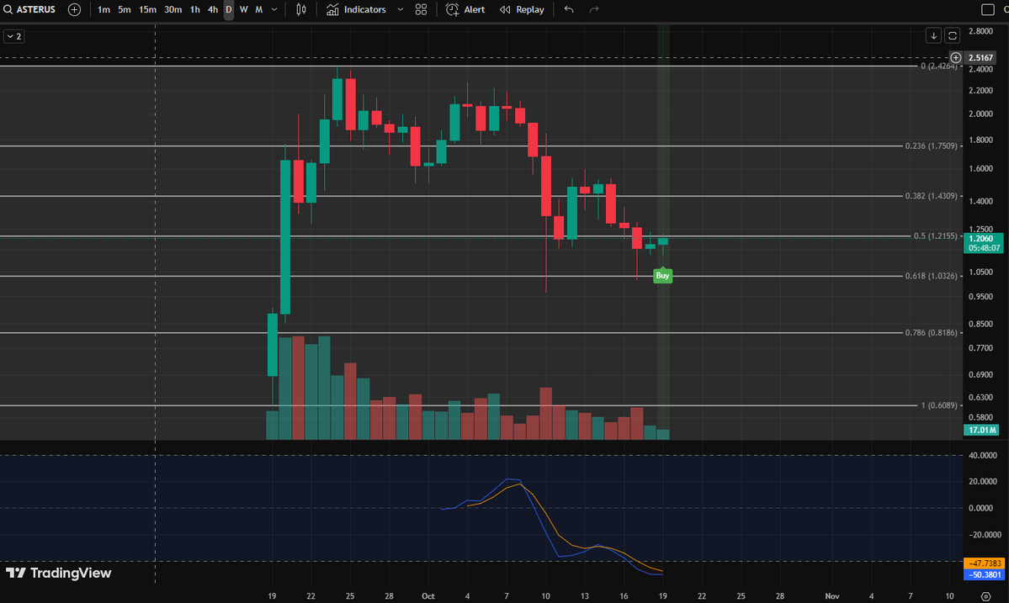Open indicator templates grid icon
Viewport: 1009px width, 603px height.
pyautogui.click(x=421, y=9)
